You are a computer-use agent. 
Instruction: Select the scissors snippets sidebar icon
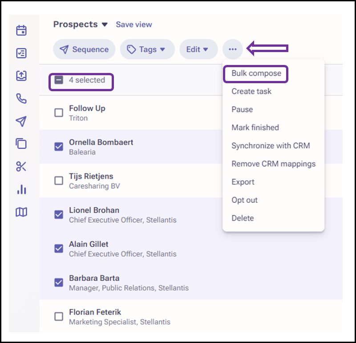21,167
